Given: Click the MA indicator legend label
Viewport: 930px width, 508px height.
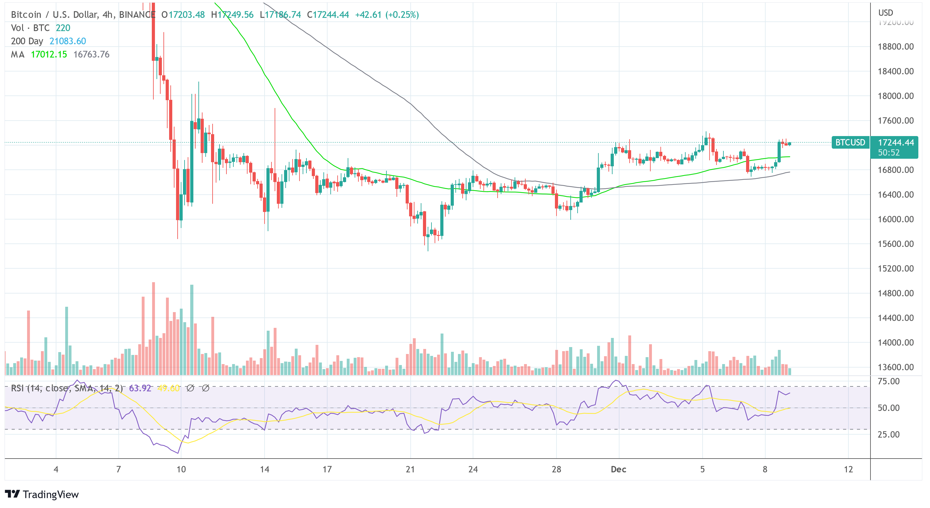Looking at the screenshot, I should [18, 54].
